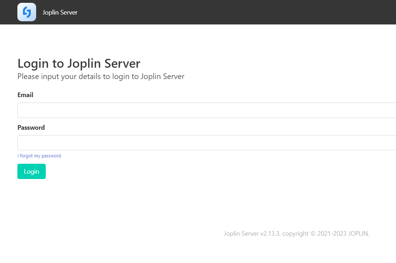Image resolution: width=396 pixels, height=263 pixels.
Task: Click the Joplin logo icon
Action: 27,12
